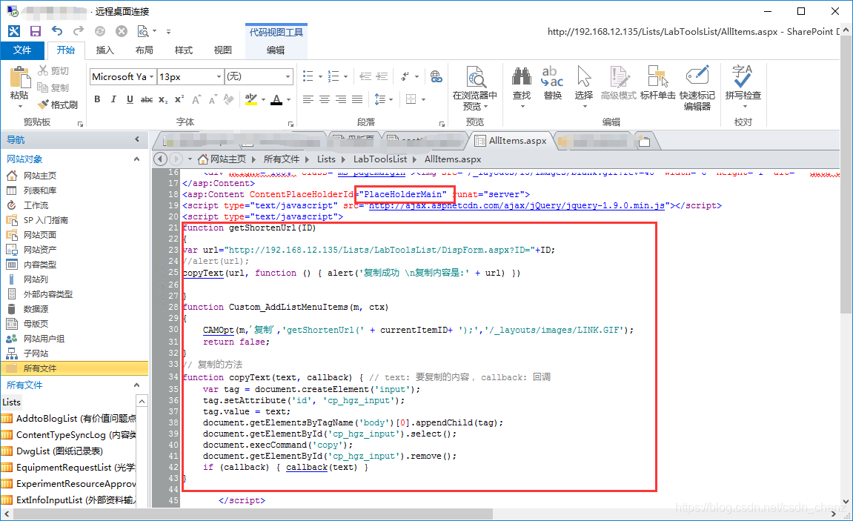Switch to the Style (样式) ribbon tab

click(x=183, y=50)
